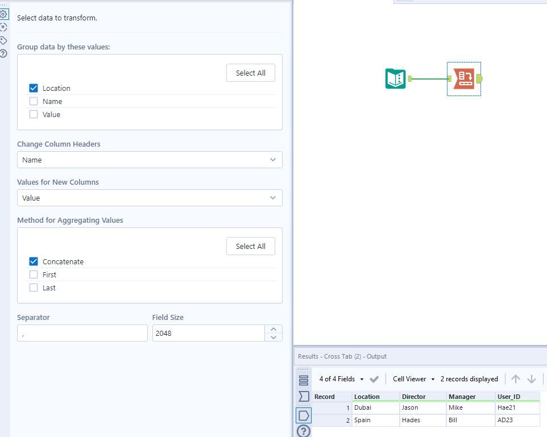Screen dimensions: 547x437
Task: Select the Mike cell
Action: pos(471,407)
